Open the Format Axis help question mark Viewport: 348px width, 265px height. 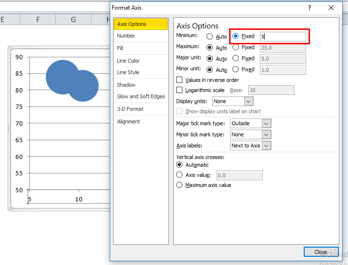309,8
